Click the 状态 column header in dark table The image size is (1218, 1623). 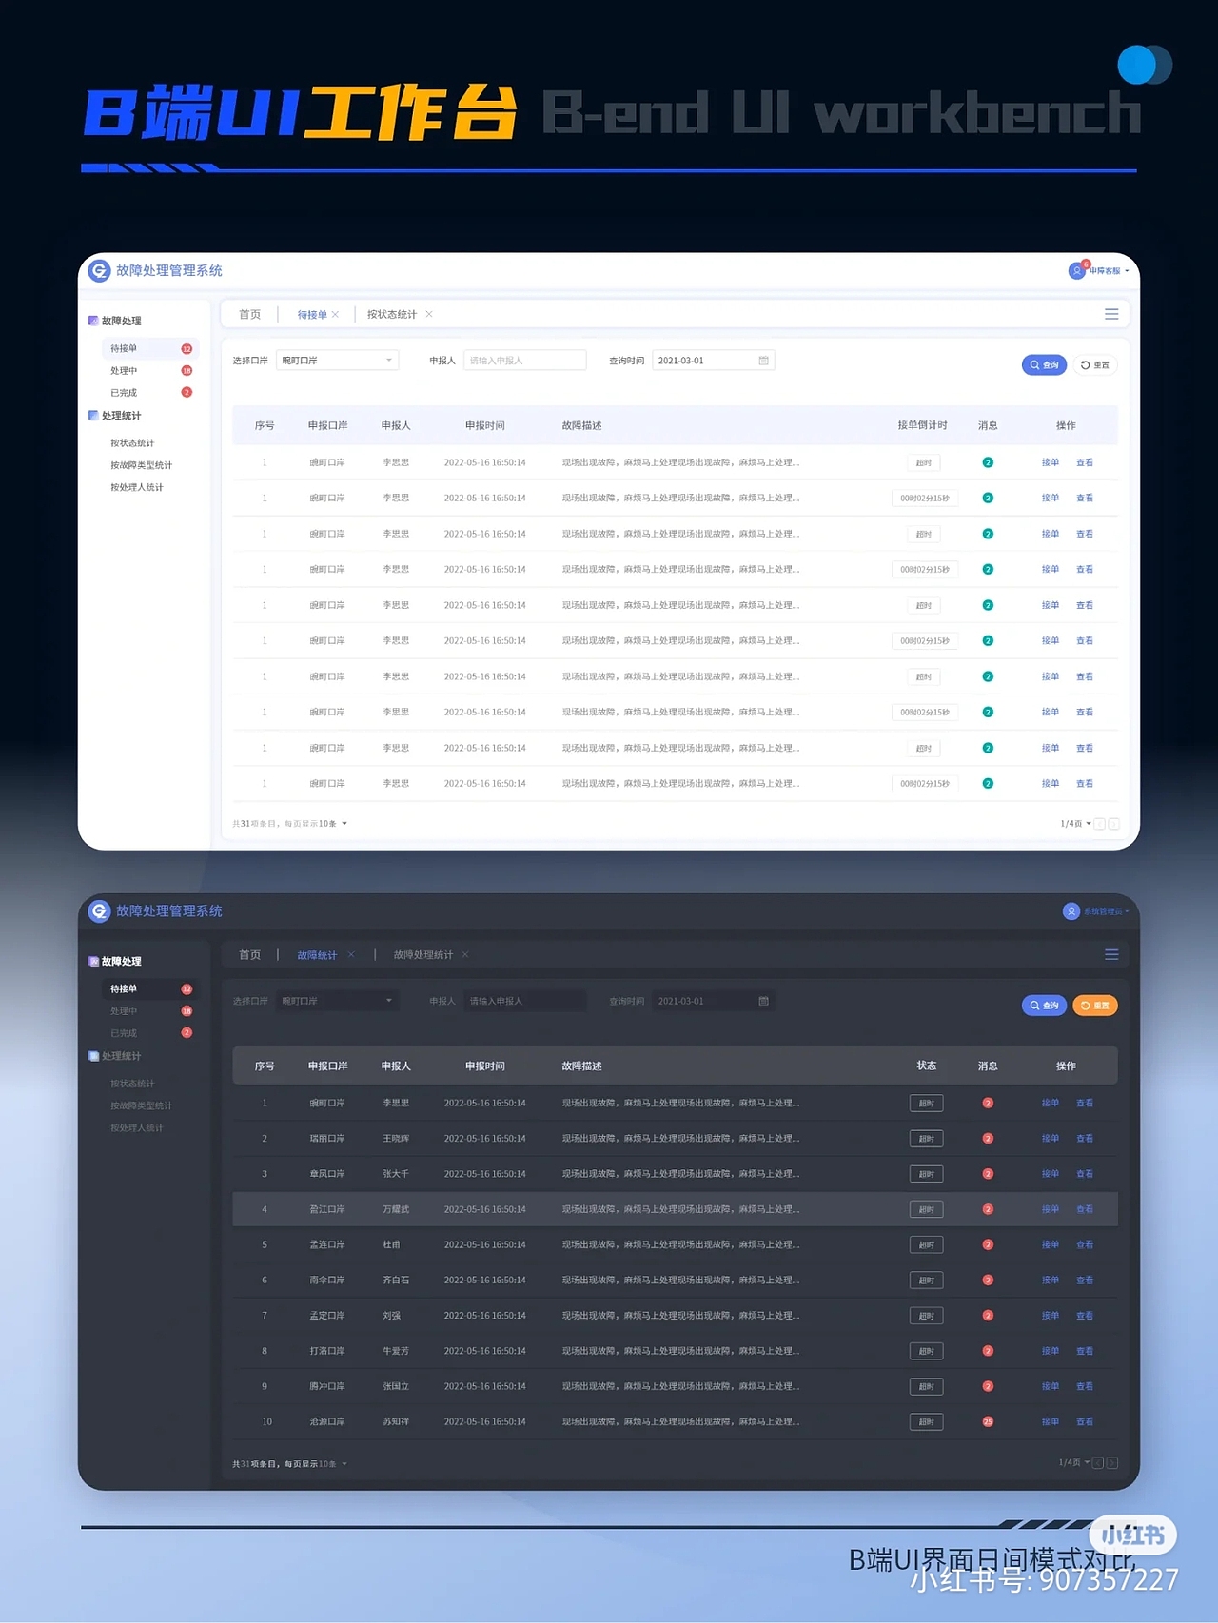pos(926,1066)
